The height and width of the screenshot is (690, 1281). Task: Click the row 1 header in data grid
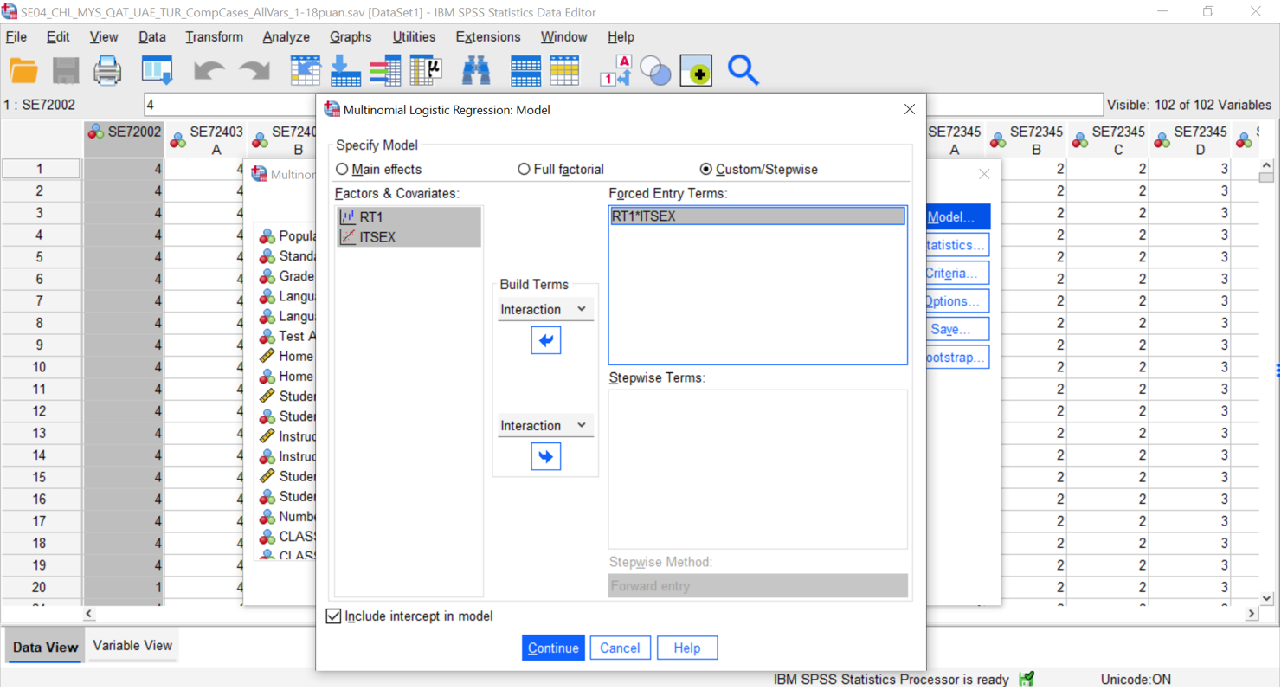tap(41, 169)
